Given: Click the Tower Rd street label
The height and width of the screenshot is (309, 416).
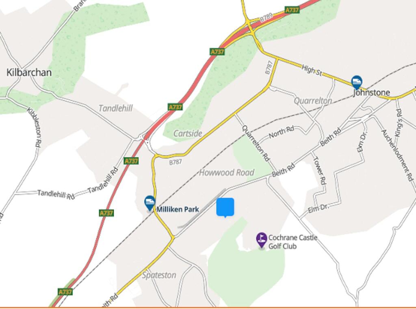Looking at the screenshot, I should tap(320, 170).
